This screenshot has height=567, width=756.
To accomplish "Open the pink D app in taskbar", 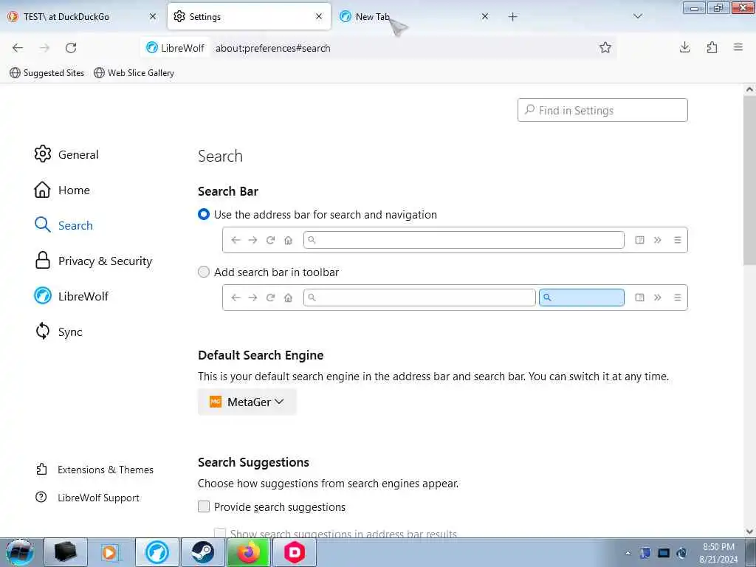I will [x=295, y=552].
